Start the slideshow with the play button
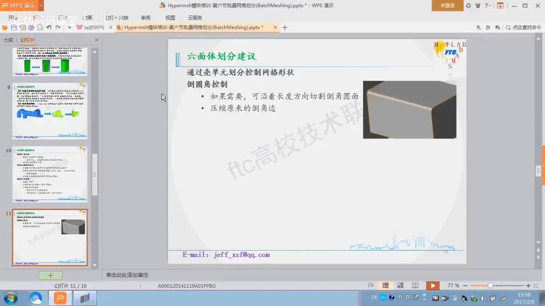The image size is (545, 306). tap(433, 285)
